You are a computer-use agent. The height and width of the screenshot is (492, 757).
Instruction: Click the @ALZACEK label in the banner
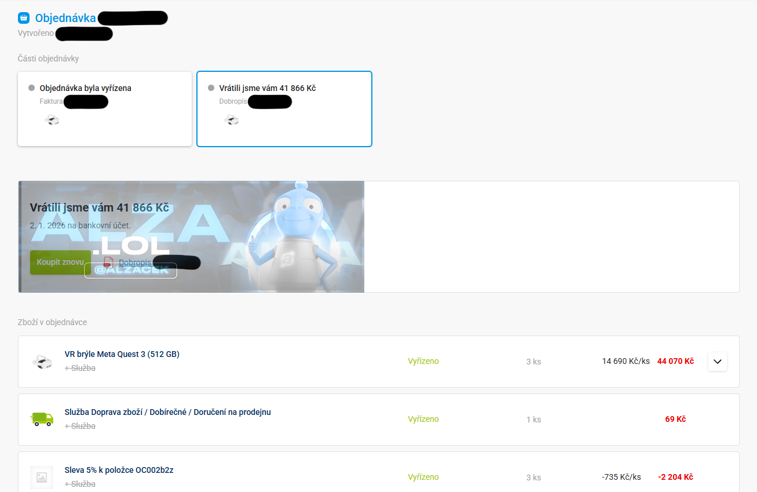point(130,270)
